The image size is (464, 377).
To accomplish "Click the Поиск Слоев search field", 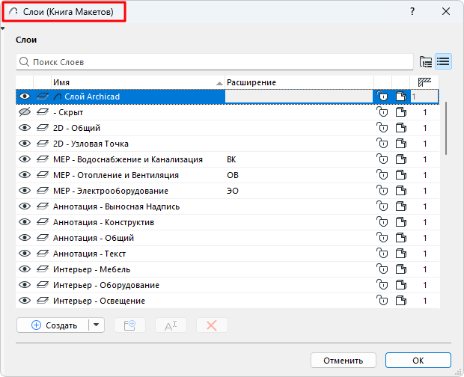I will click(x=217, y=61).
